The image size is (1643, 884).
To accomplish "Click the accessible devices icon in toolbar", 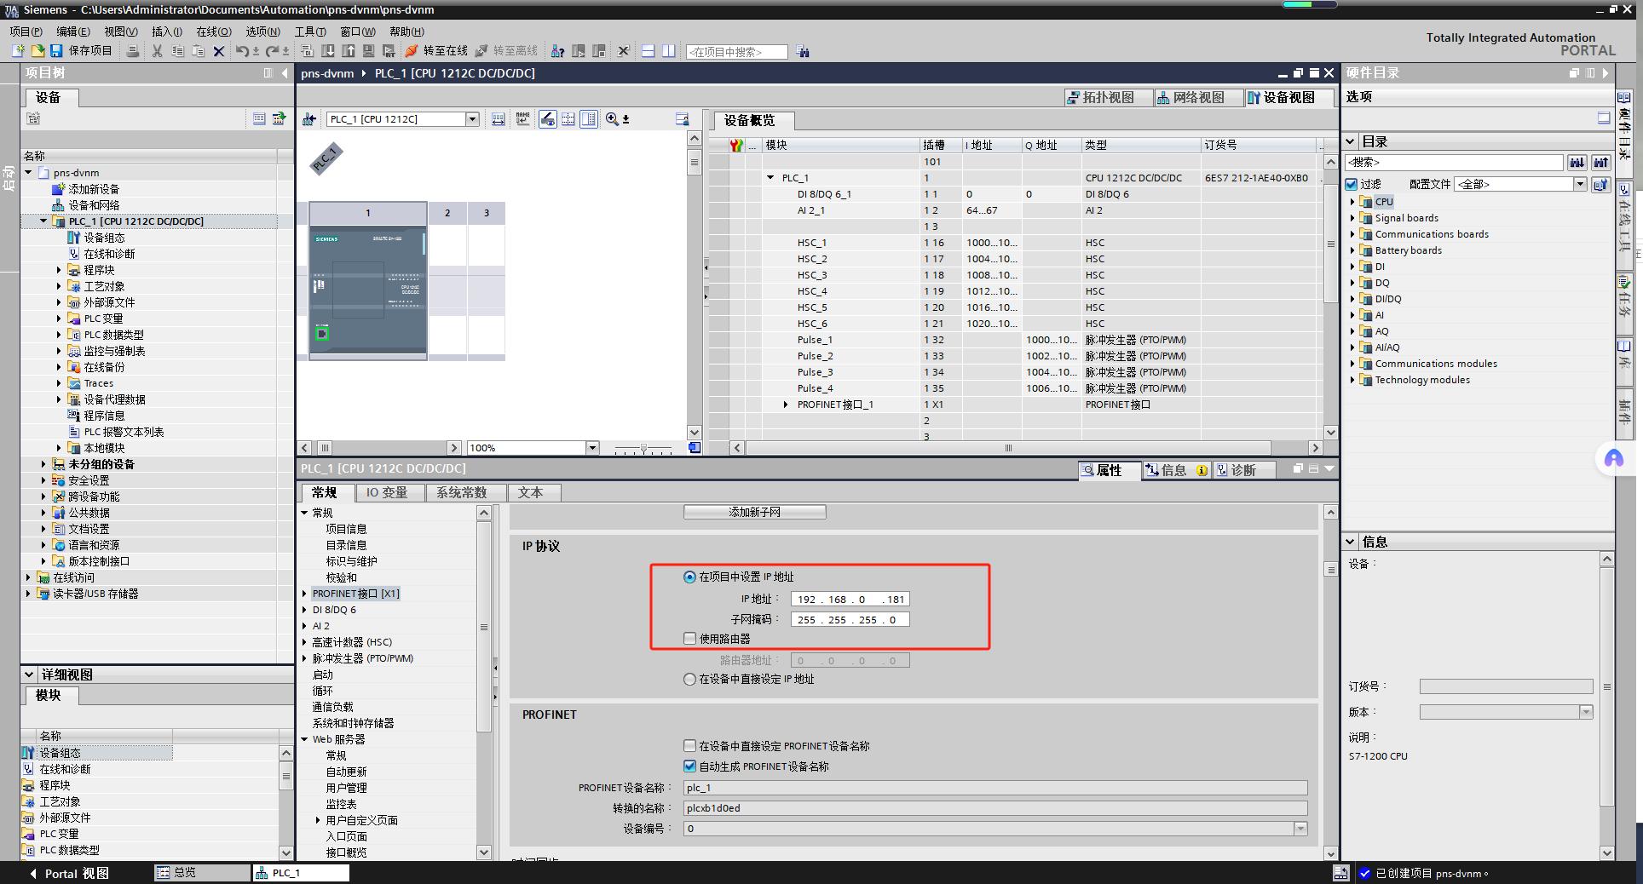I will click(x=557, y=51).
